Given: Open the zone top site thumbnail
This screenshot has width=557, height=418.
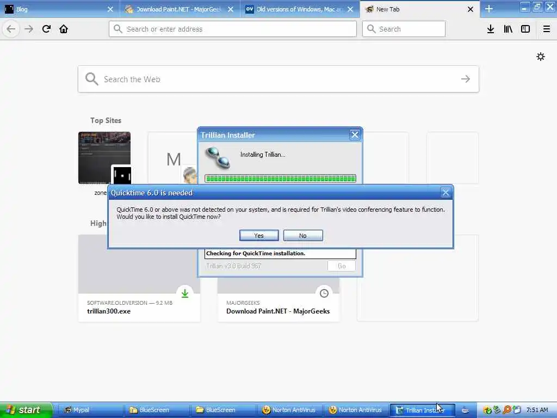Looking at the screenshot, I should [x=104, y=158].
